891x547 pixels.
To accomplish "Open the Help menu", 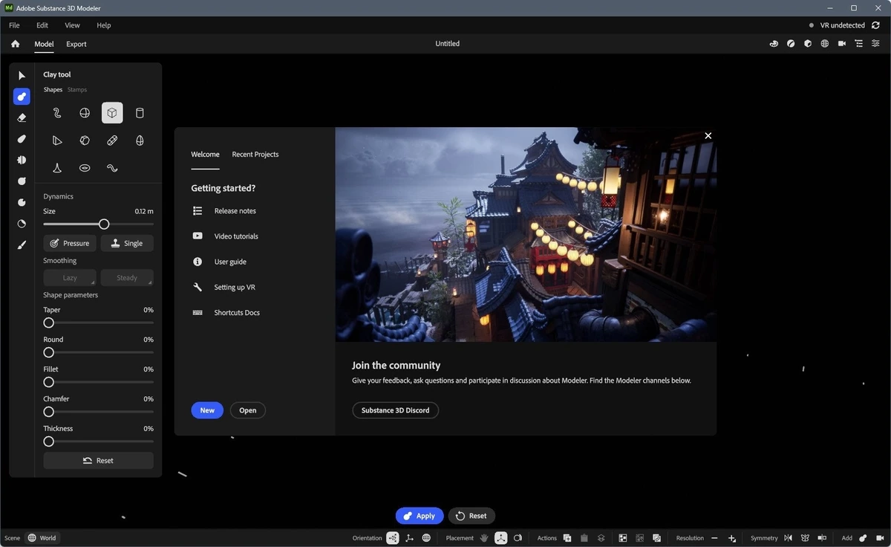I will (x=104, y=25).
